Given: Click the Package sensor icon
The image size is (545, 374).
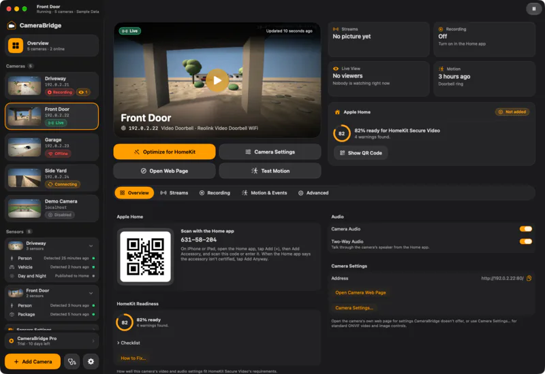Looking at the screenshot, I should click(x=12, y=314).
